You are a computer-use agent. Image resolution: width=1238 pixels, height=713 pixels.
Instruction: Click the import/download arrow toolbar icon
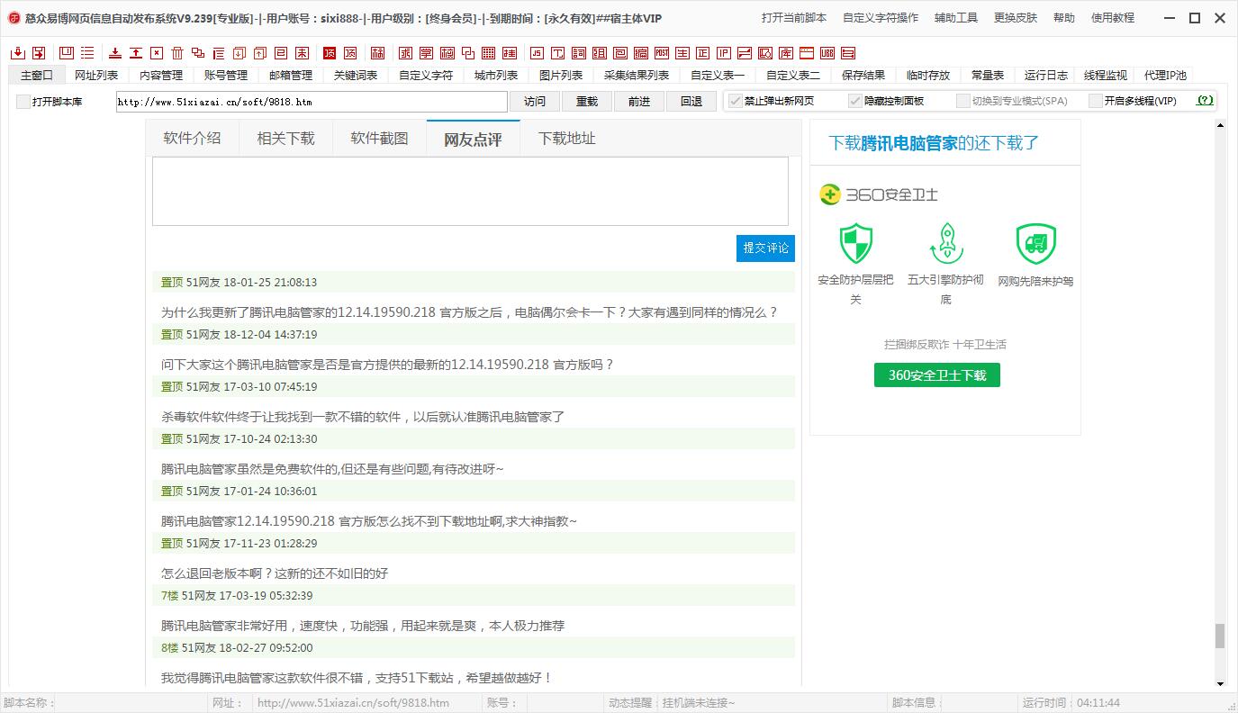click(17, 53)
